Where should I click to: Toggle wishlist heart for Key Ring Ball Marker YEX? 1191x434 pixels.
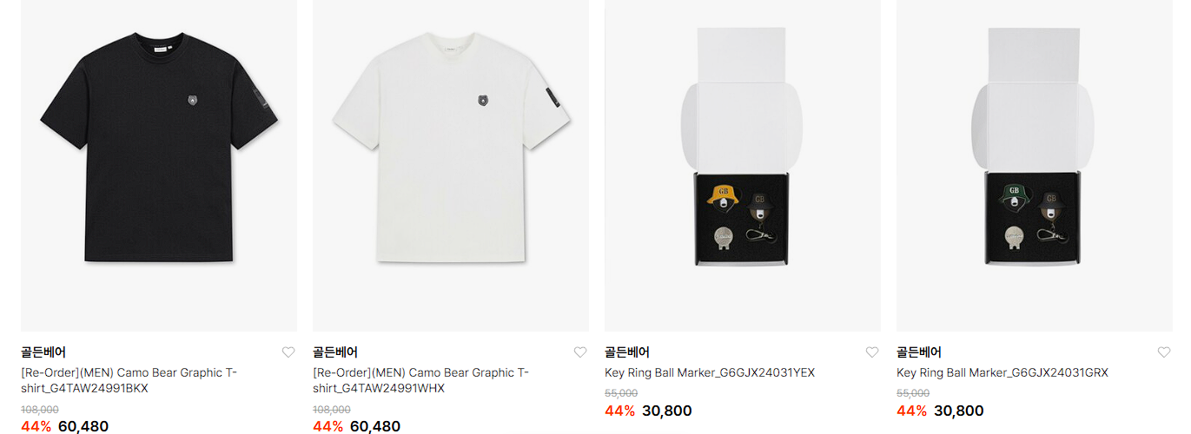[x=872, y=352]
